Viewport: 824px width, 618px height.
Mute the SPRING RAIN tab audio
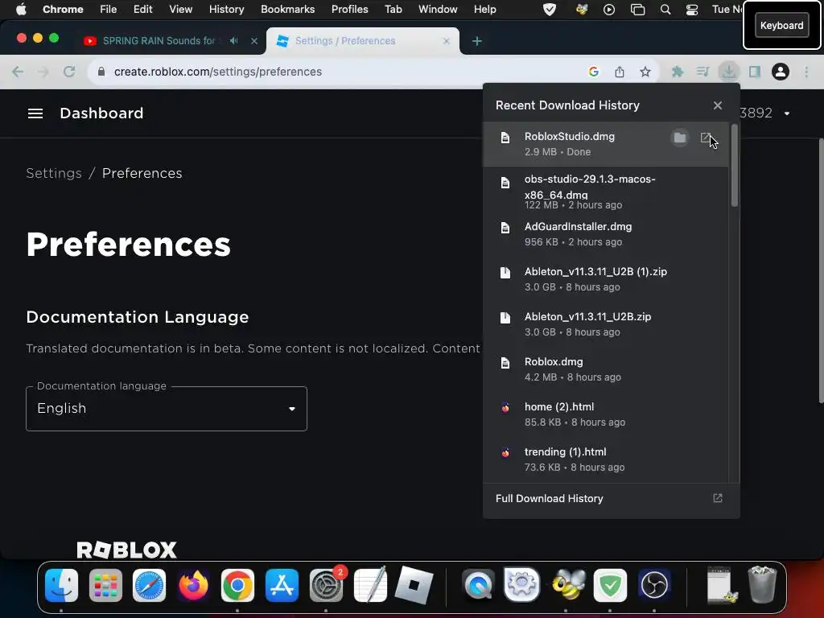[234, 41]
